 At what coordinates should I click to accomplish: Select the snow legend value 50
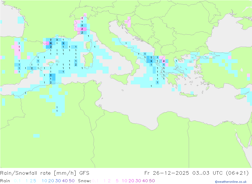coord(152,181)
